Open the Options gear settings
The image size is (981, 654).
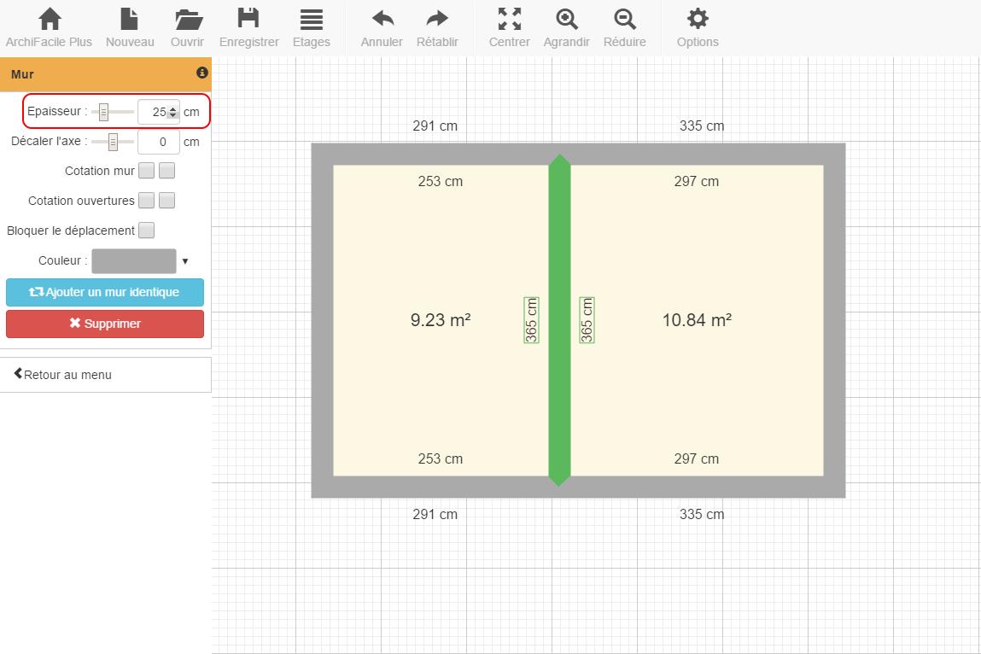point(698,20)
